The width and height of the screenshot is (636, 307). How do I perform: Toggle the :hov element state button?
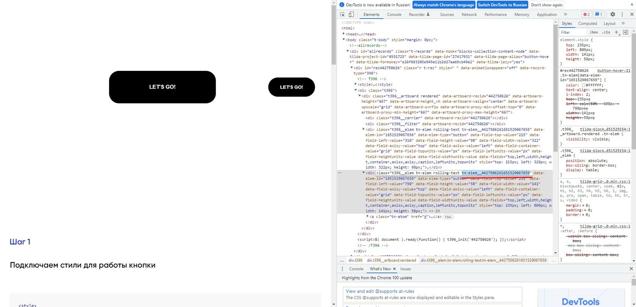coord(594,32)
